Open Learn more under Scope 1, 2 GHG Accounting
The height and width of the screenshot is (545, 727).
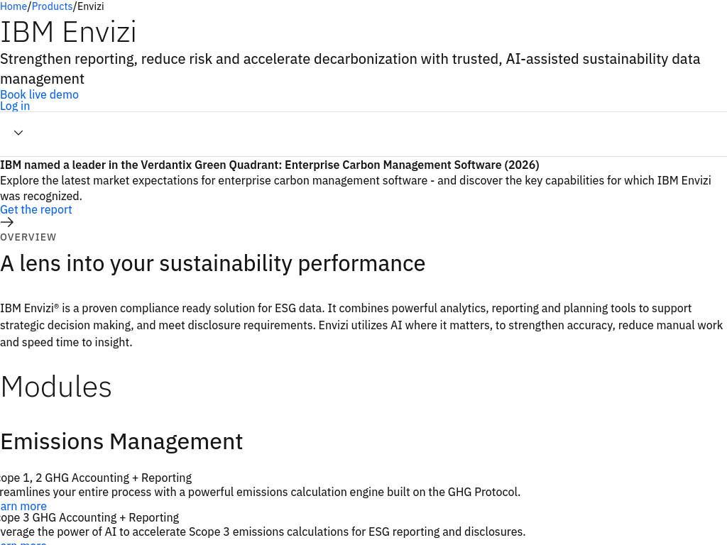coord(23,506)
